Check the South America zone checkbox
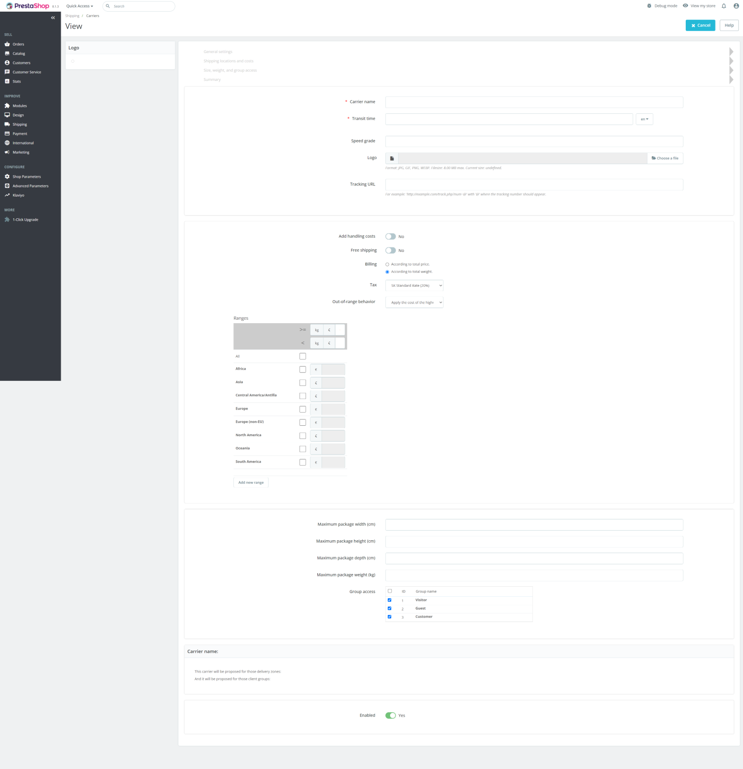This screenshot has width=743, height=769. tap(303, 462)
